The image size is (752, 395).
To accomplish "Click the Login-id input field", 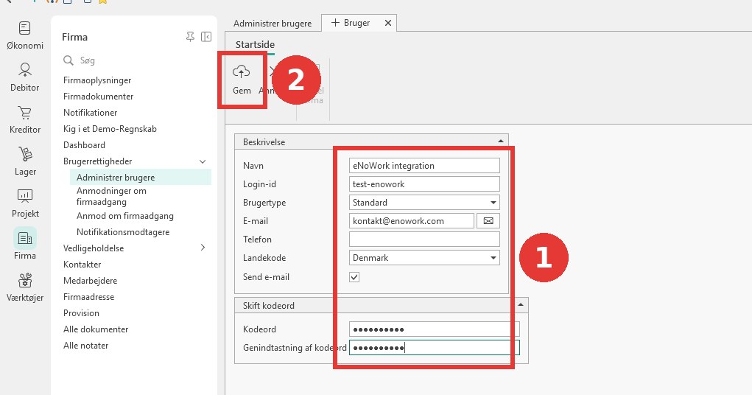I will tap(424, 183).
